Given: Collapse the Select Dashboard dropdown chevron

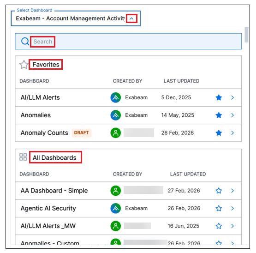Looking at the screenshot, I should pos(131,18).
